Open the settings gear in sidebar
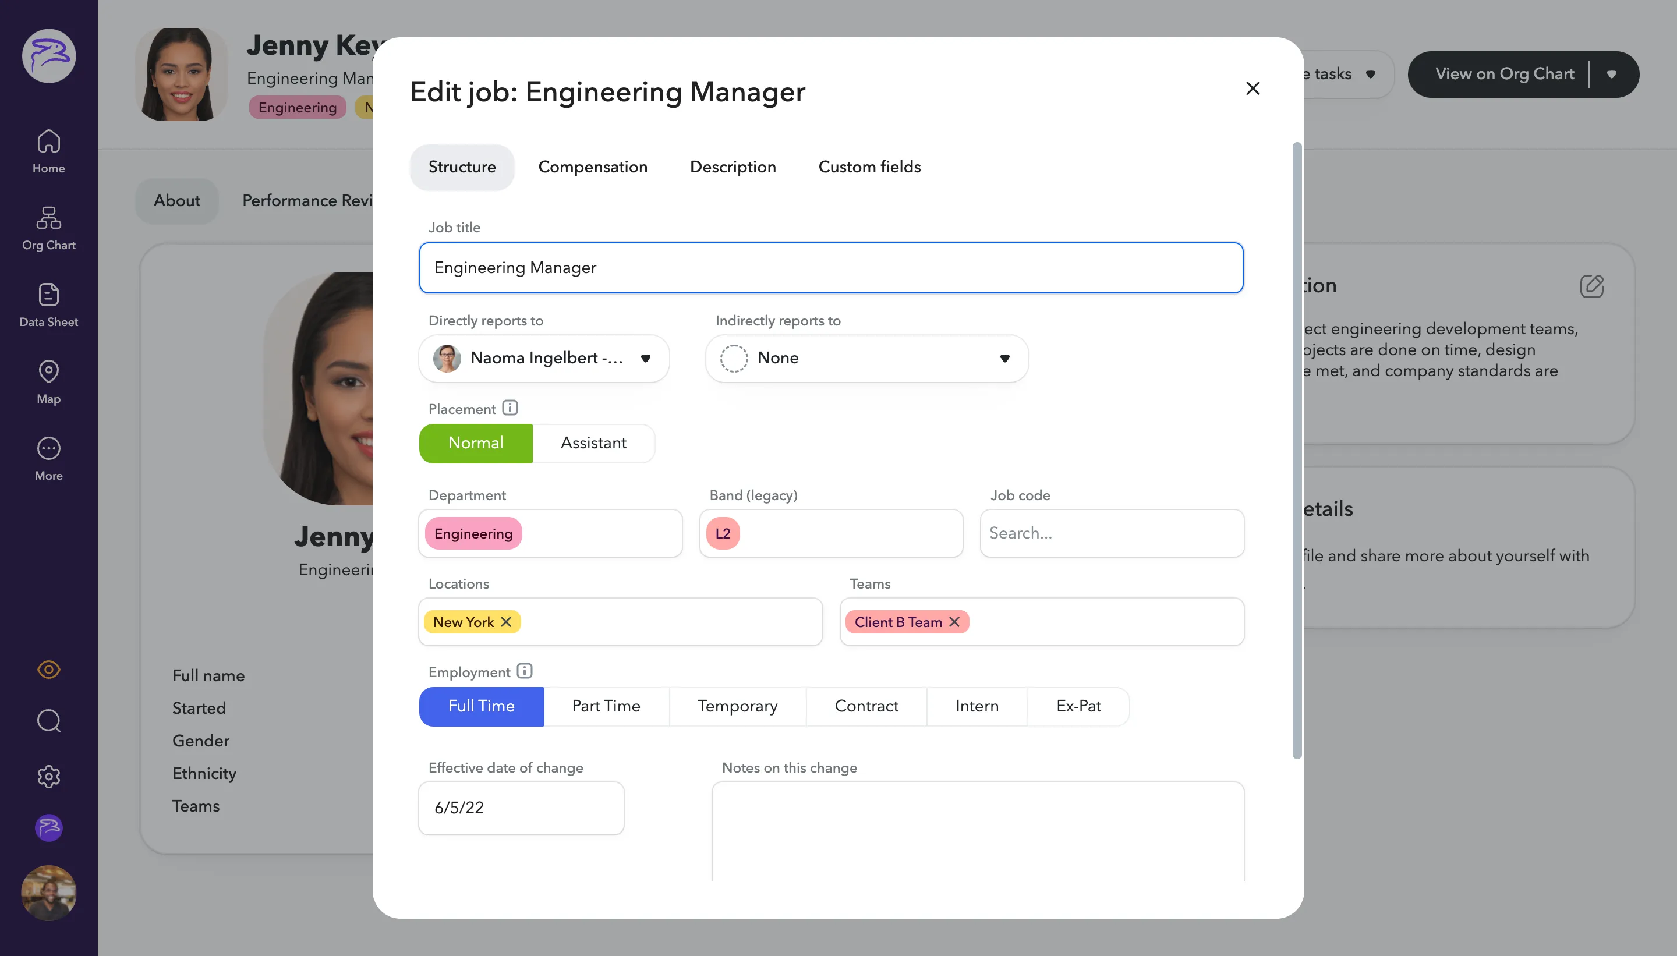Image resolution: width=1677 pixels, height=956 pixels. [x=48, y=776]
